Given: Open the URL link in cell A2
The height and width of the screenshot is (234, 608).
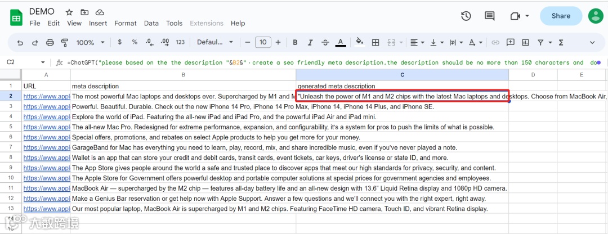Looking at the screenshot, I should [x=47, y=96].
